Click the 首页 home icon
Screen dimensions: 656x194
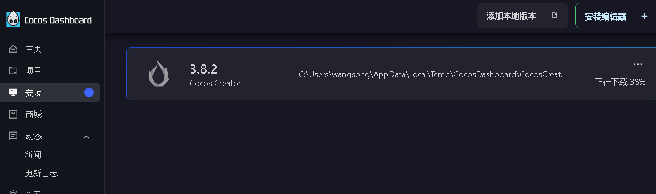(x=13, y=49)
